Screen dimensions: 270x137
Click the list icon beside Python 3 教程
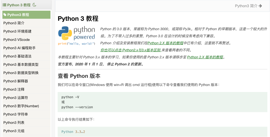click(x=4, y=5)
